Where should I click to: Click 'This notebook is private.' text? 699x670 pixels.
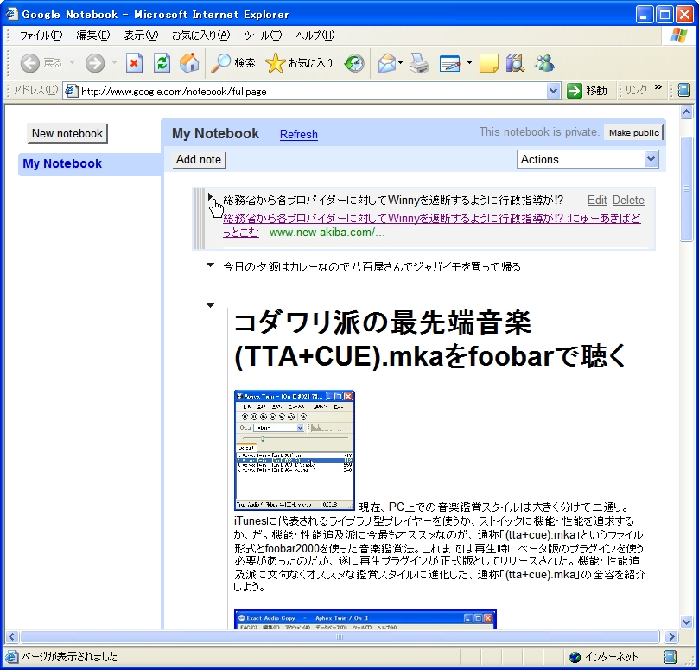coord(539,132)
